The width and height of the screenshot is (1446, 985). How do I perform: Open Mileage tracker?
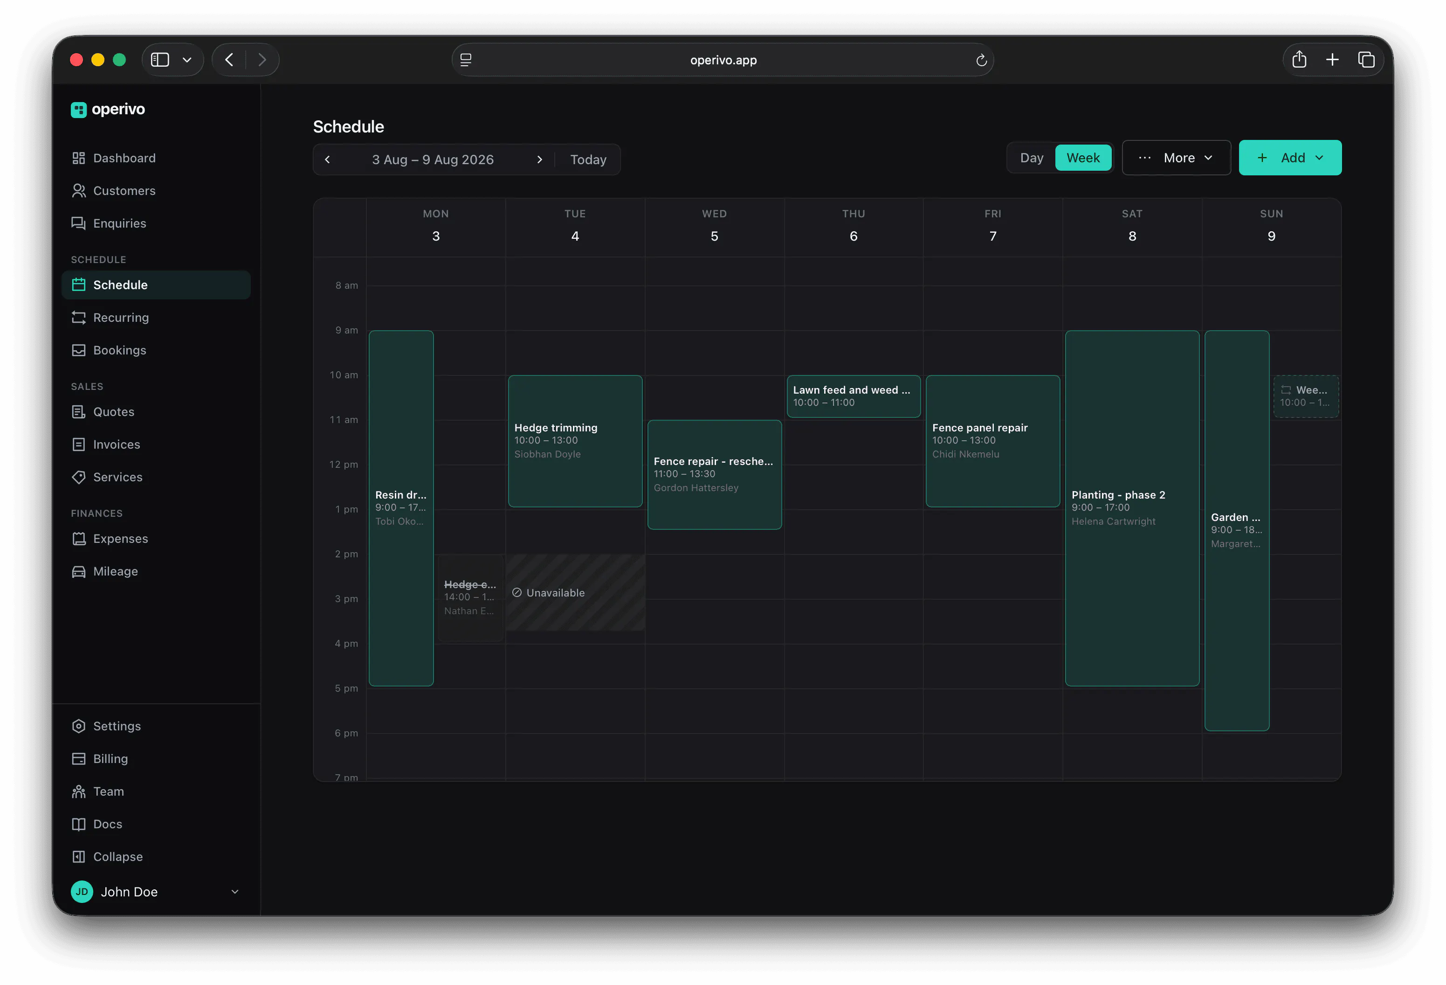point(156,571)
